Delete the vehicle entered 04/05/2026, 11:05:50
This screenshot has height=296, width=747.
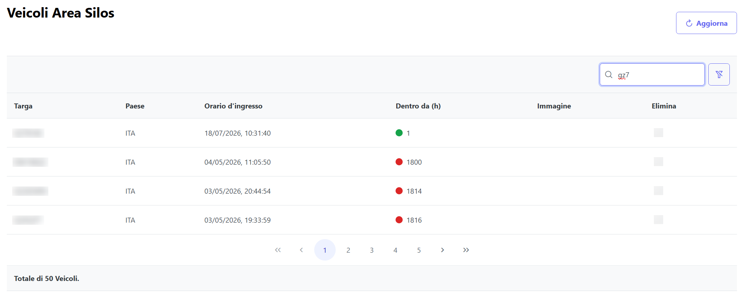click(x=658, y=162)
